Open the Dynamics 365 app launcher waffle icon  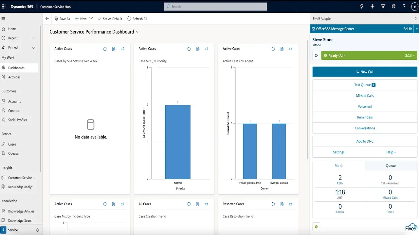(x=4, y=7)
